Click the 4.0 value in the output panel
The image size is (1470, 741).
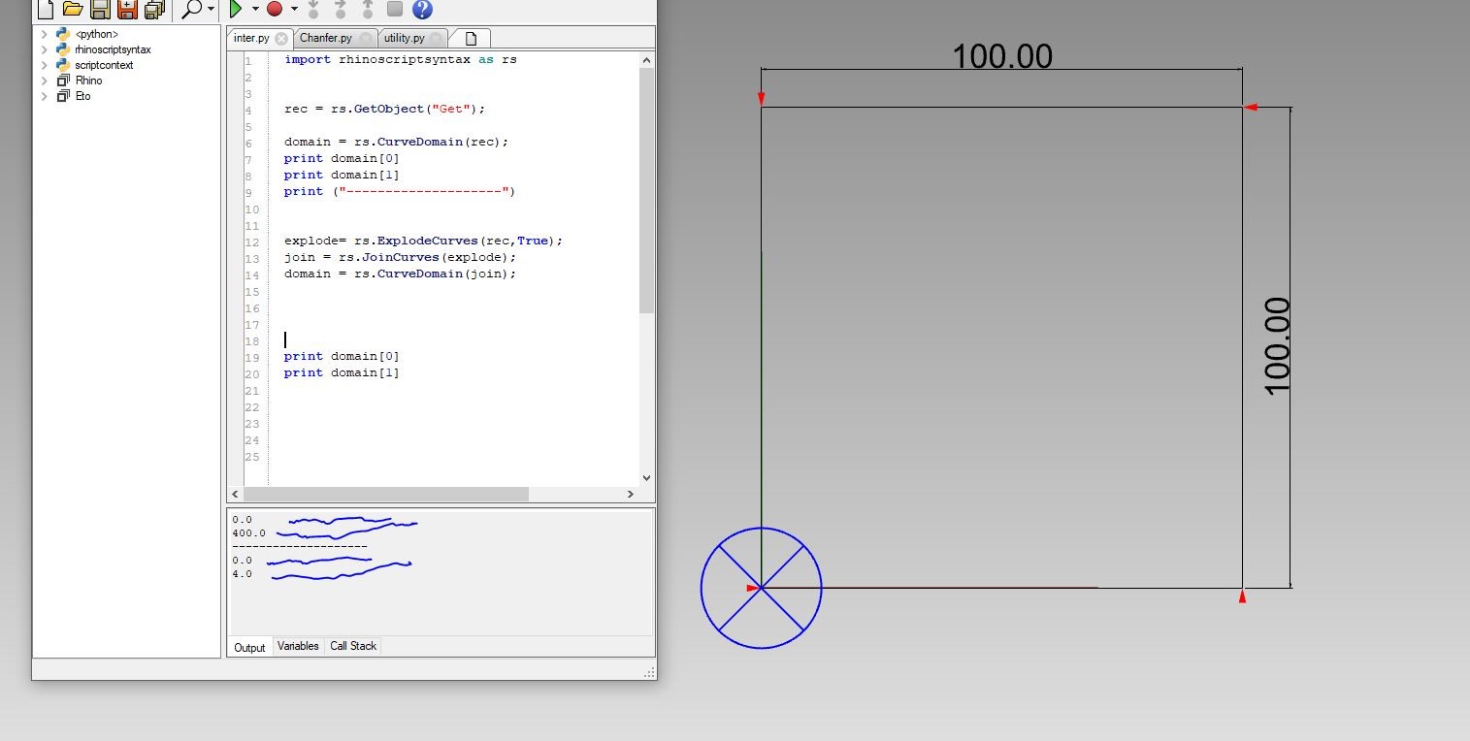tap(242, 574)
